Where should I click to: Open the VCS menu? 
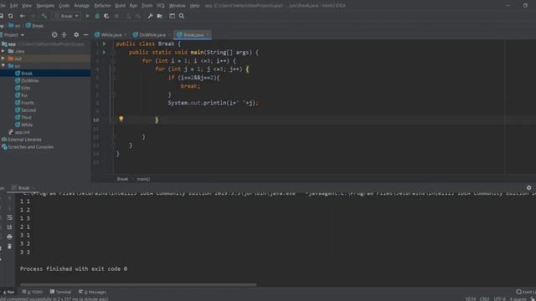point(160,6)
